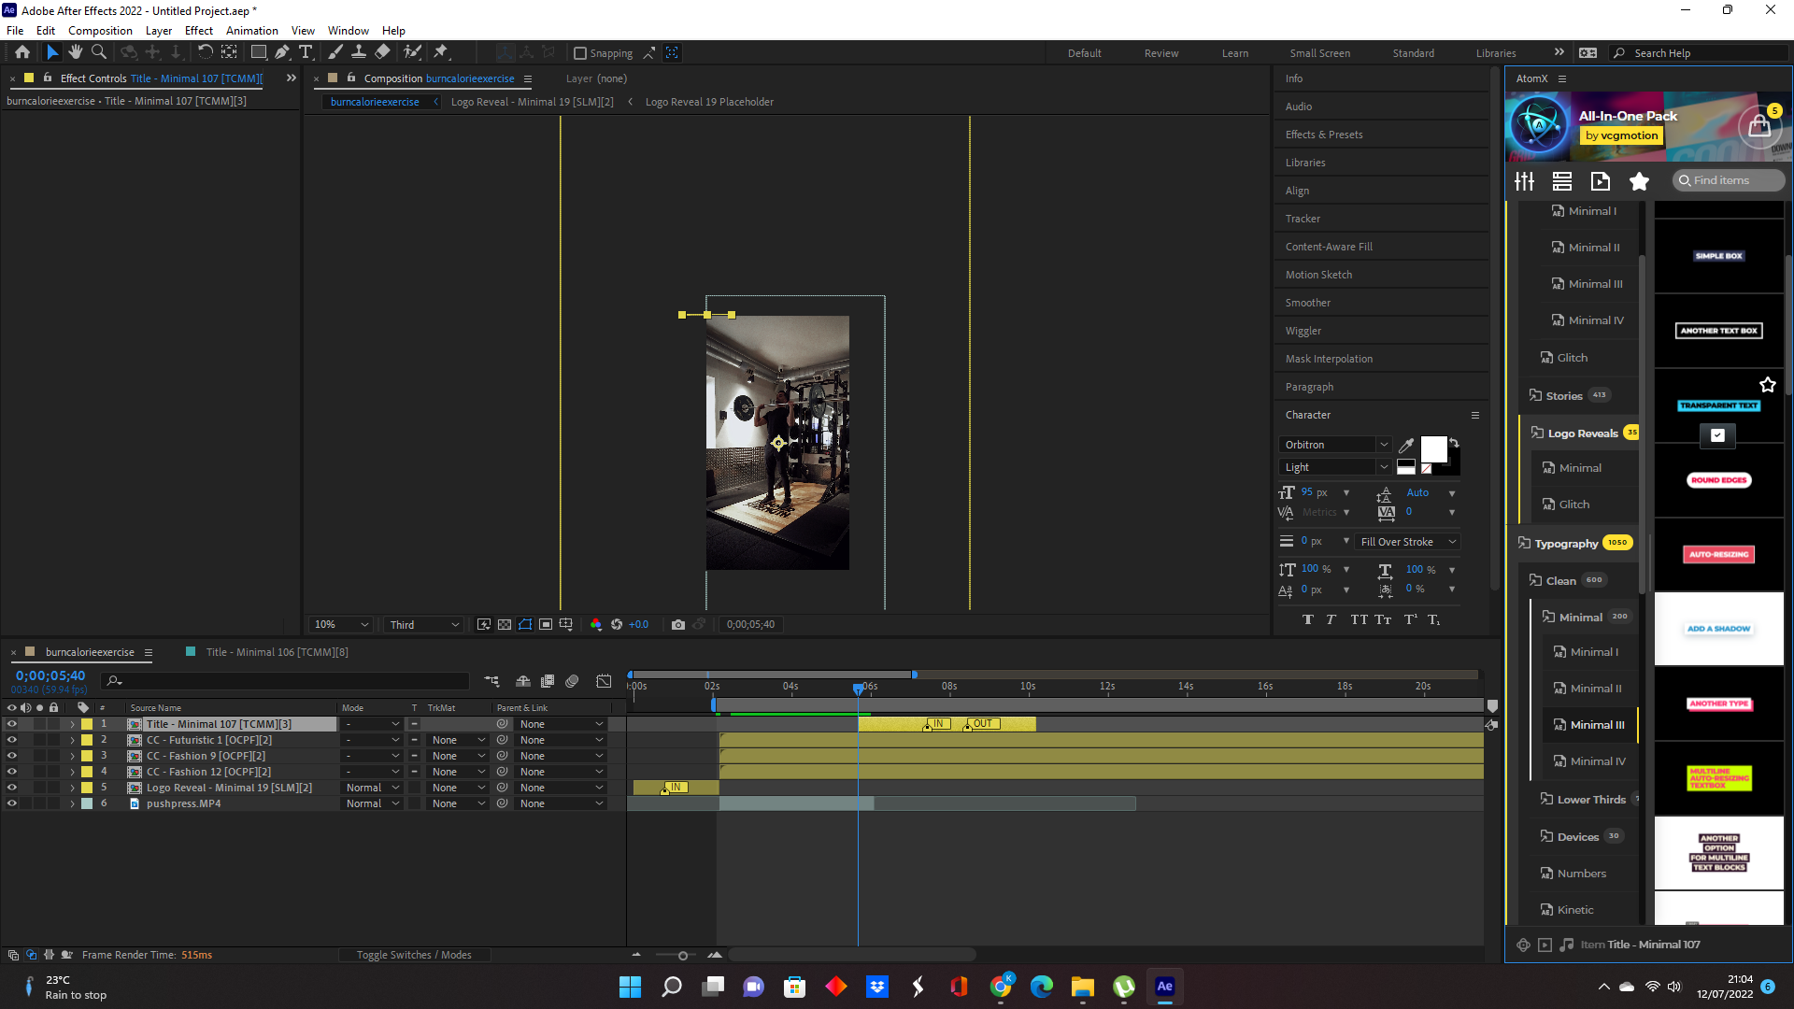Hide the pushpress.MP4 layer visibility

pos(12,803)
